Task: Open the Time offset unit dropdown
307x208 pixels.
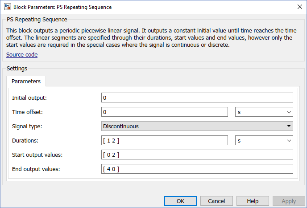Action: click(x=264, y=112)
